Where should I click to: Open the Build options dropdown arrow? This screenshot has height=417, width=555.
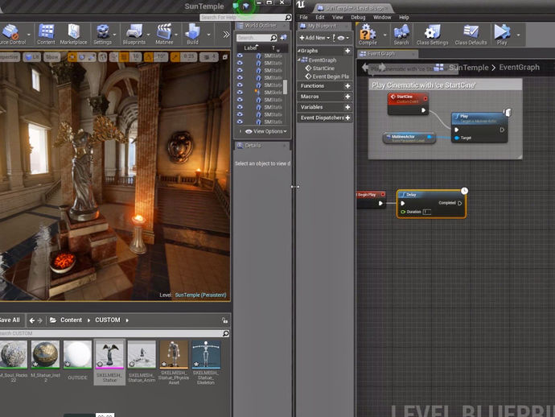coord(208,35)
